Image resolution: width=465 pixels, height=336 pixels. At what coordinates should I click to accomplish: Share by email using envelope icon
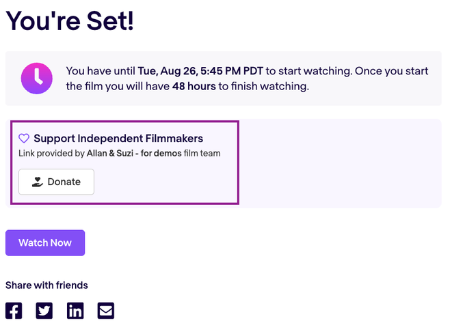(106, 311)
